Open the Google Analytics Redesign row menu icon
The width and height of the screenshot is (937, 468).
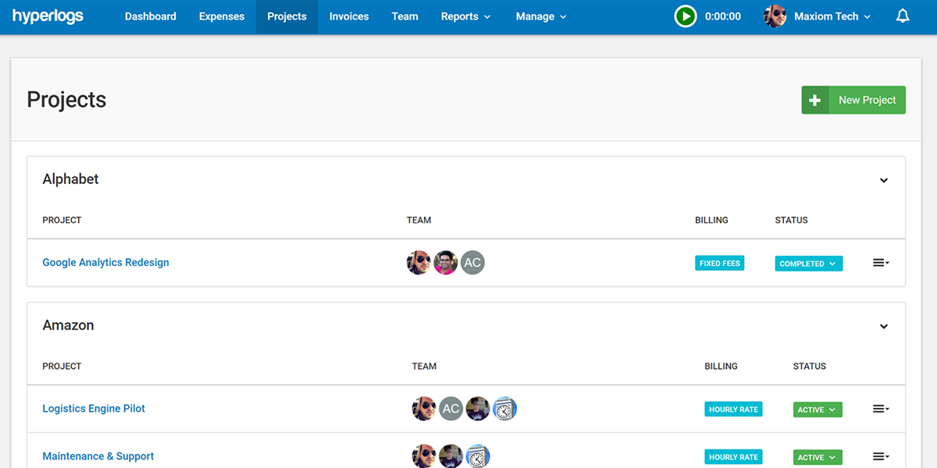click(x=880, y=264)
